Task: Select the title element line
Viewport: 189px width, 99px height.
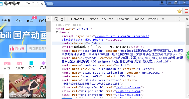Action: pos(103,47)
